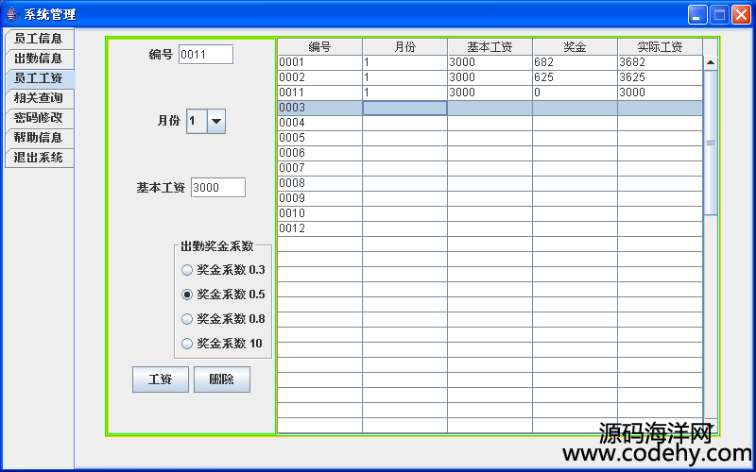Click the bonus cell 625

click(x=575, y=77)
